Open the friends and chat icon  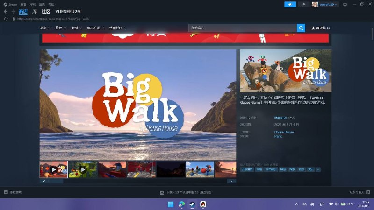[x=368, y=192]
